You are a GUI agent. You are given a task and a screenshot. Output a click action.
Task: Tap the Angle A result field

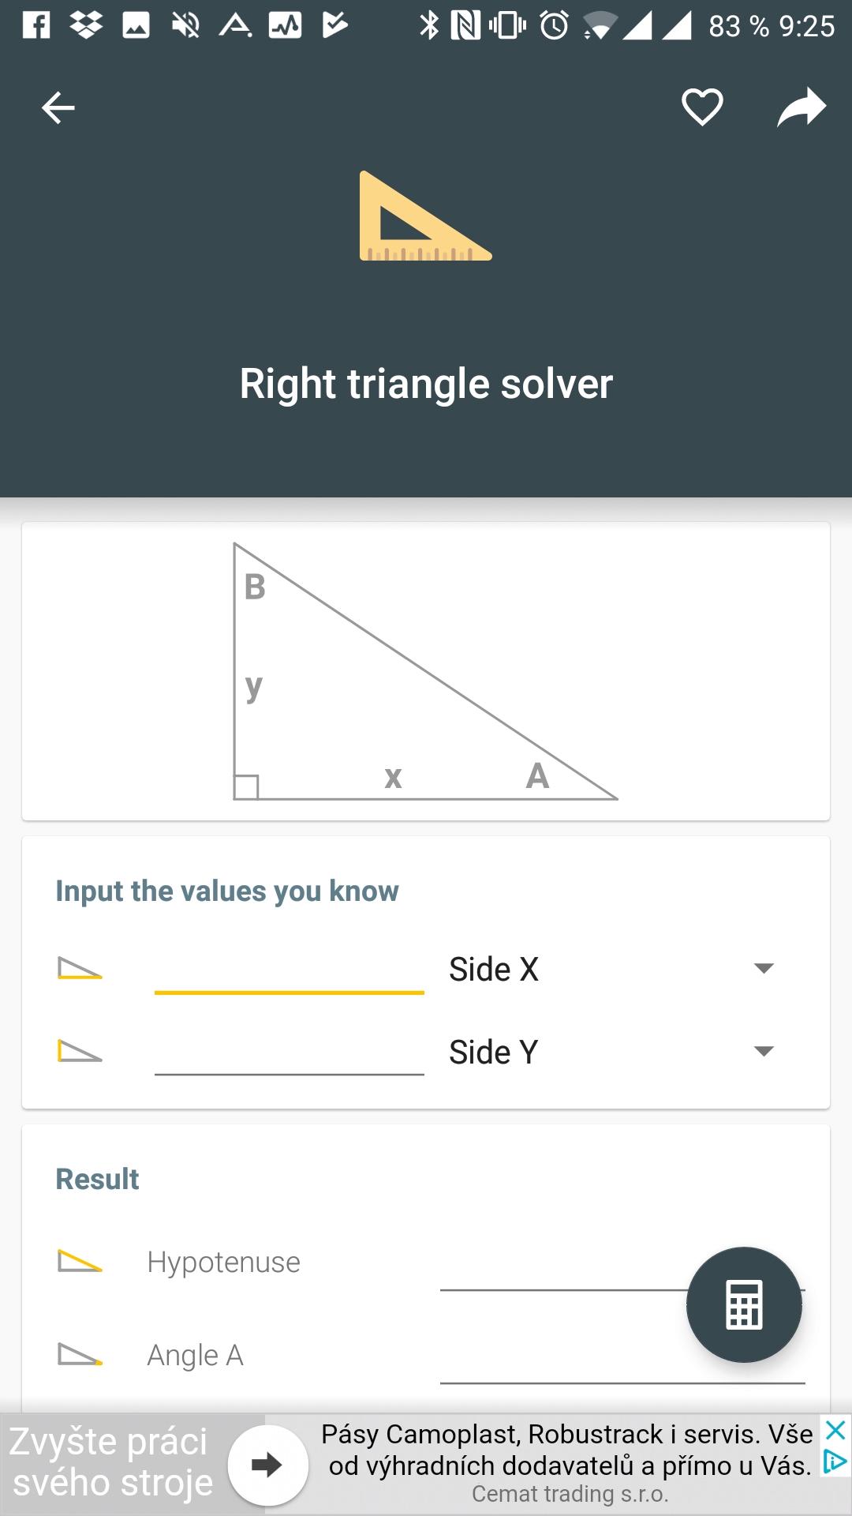point(622,1357)
